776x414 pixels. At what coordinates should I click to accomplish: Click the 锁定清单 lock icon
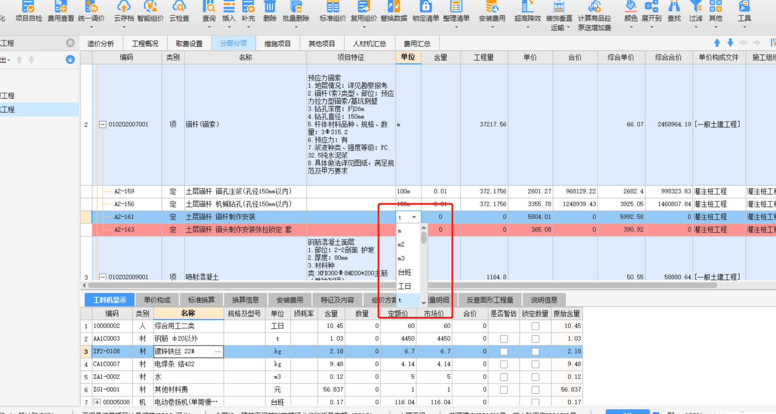[x=426, y=7]
